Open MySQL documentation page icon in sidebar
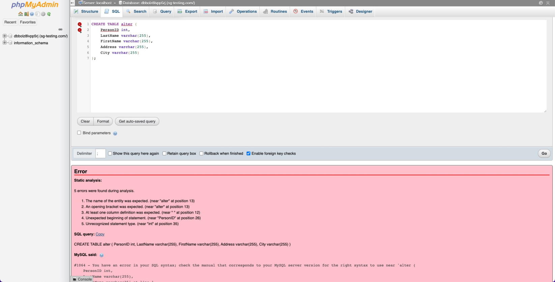This screenshot has width=555, height=282. tap(37, 14)
